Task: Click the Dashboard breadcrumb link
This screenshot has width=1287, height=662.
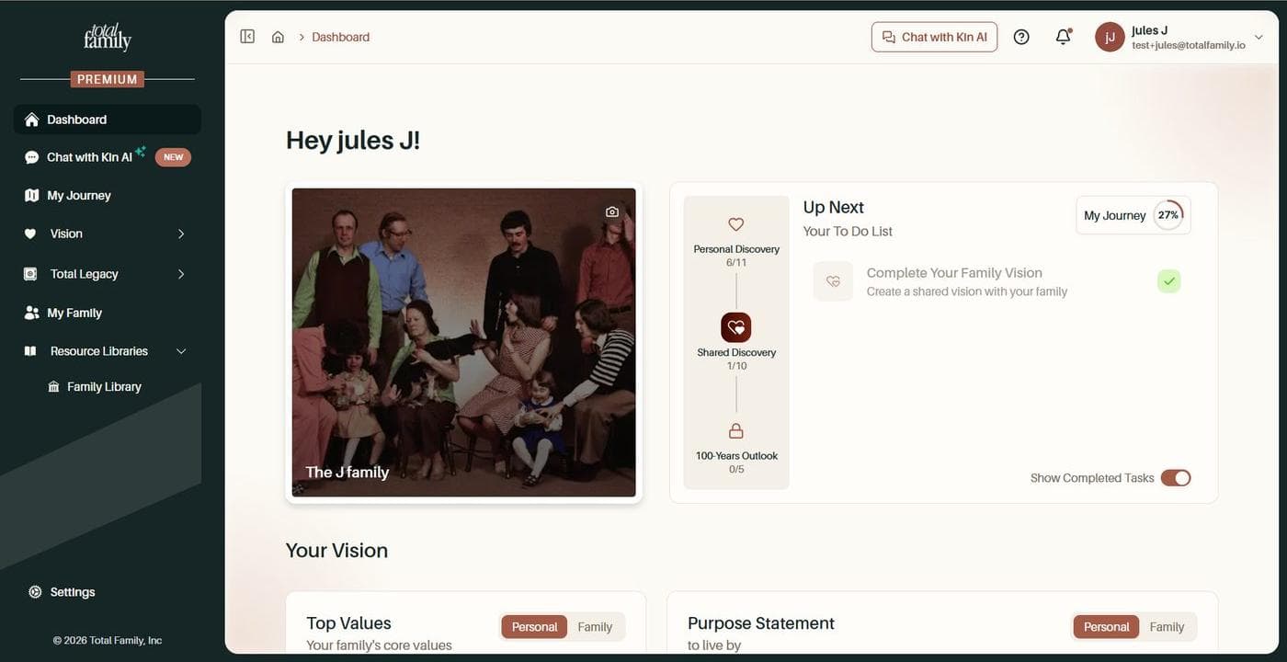Action: click(x=340, y=37)
